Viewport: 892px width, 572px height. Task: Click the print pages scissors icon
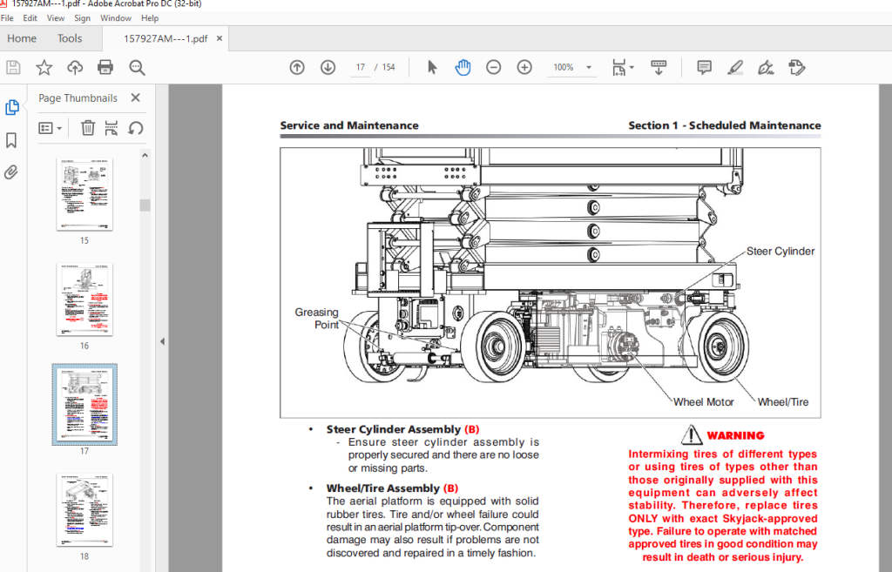coord(111,128)
